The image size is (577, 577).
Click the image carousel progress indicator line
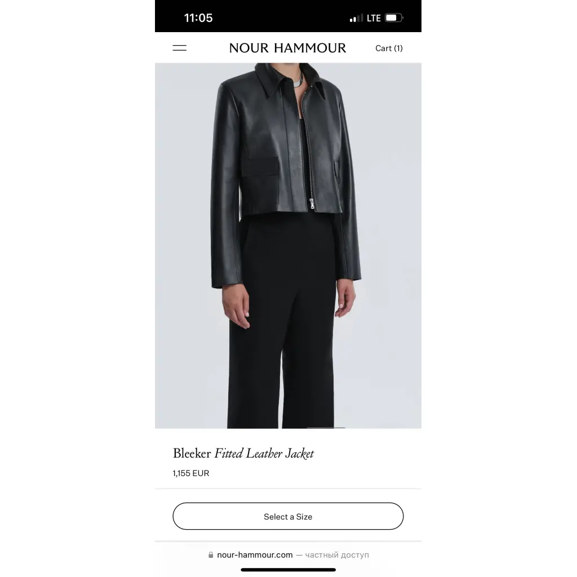pyautogui.click(x=326, y=428)
